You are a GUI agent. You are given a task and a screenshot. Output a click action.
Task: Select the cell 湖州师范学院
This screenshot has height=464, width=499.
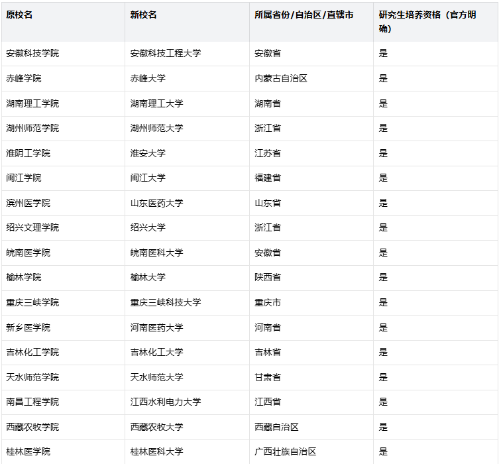tap(63, 129)
